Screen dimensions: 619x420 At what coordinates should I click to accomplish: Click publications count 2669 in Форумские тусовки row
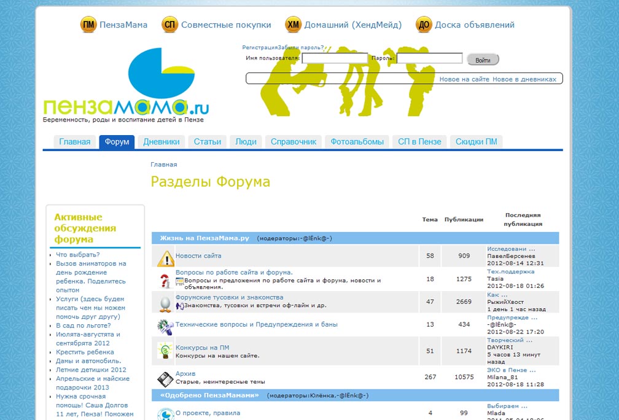(464, 301)
